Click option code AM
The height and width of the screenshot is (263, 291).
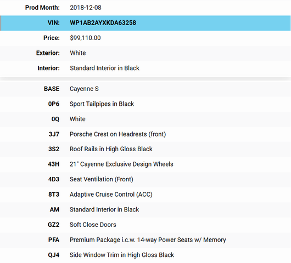click(54, 210)
